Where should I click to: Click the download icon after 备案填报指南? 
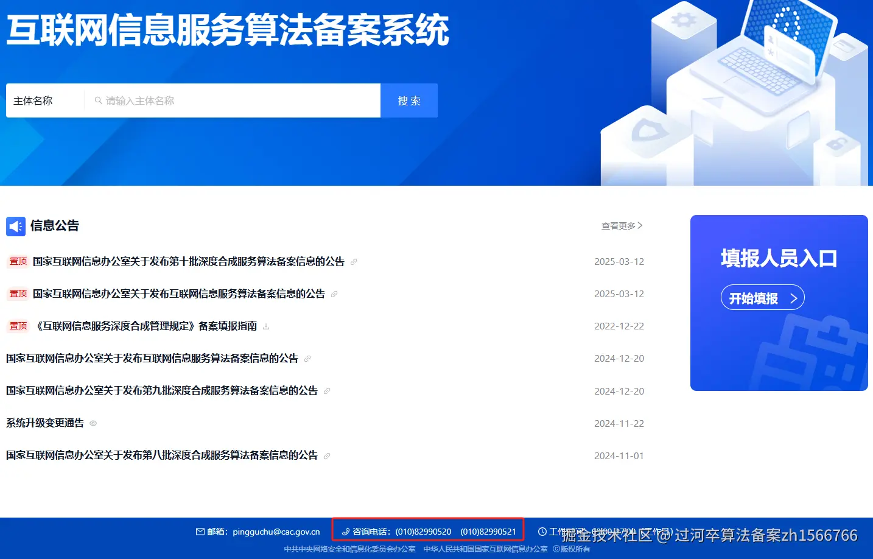(x=265, y=326)
